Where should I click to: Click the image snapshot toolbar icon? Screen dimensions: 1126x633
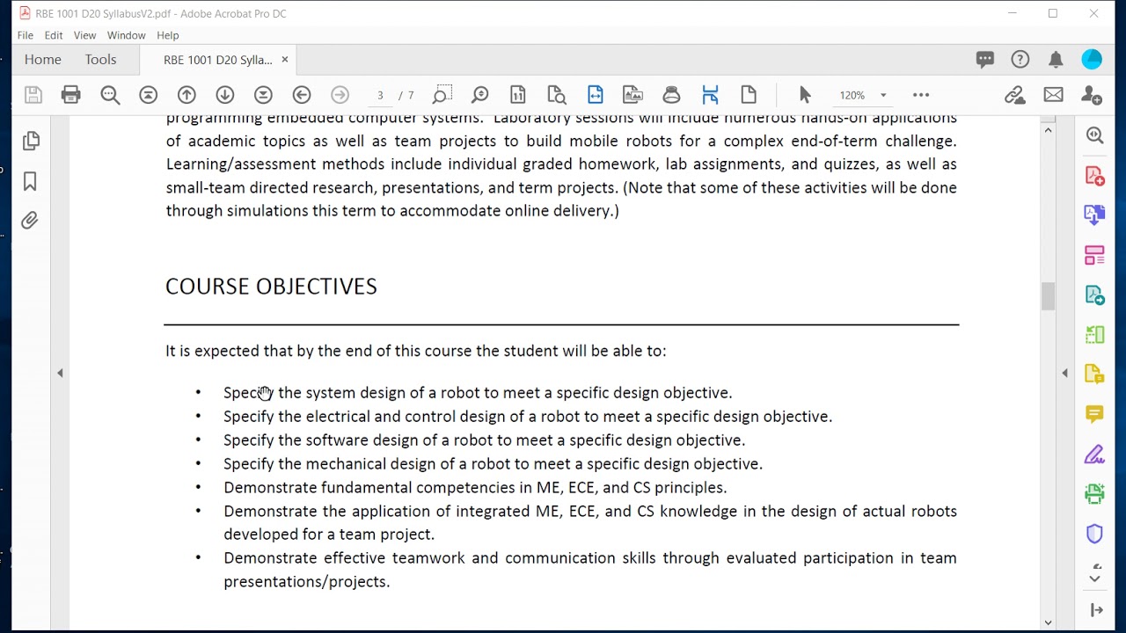(x=632, y=95)
